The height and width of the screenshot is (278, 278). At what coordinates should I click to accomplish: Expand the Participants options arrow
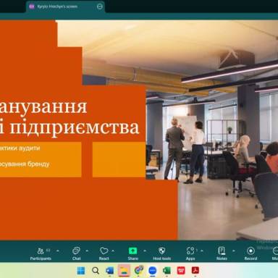pyautogui.click(x=58, y=251)
